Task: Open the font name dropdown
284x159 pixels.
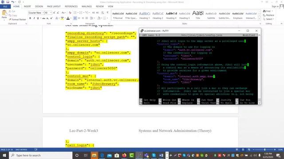Action: (43, 13)
